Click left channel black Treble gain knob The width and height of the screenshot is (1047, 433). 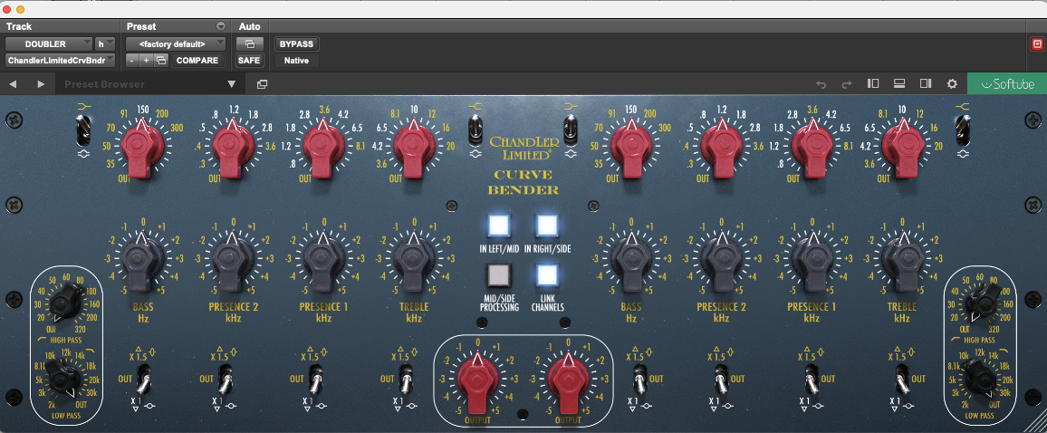[x=414, y=260]
